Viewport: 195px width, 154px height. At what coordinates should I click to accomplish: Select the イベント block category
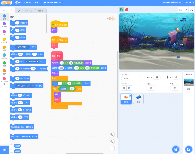point(4,40)
